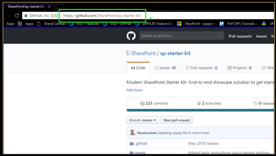The width and height of the screenshot is (276, 156).
Task: Open the Brand Central bookmark
Action: click(51, 24)
